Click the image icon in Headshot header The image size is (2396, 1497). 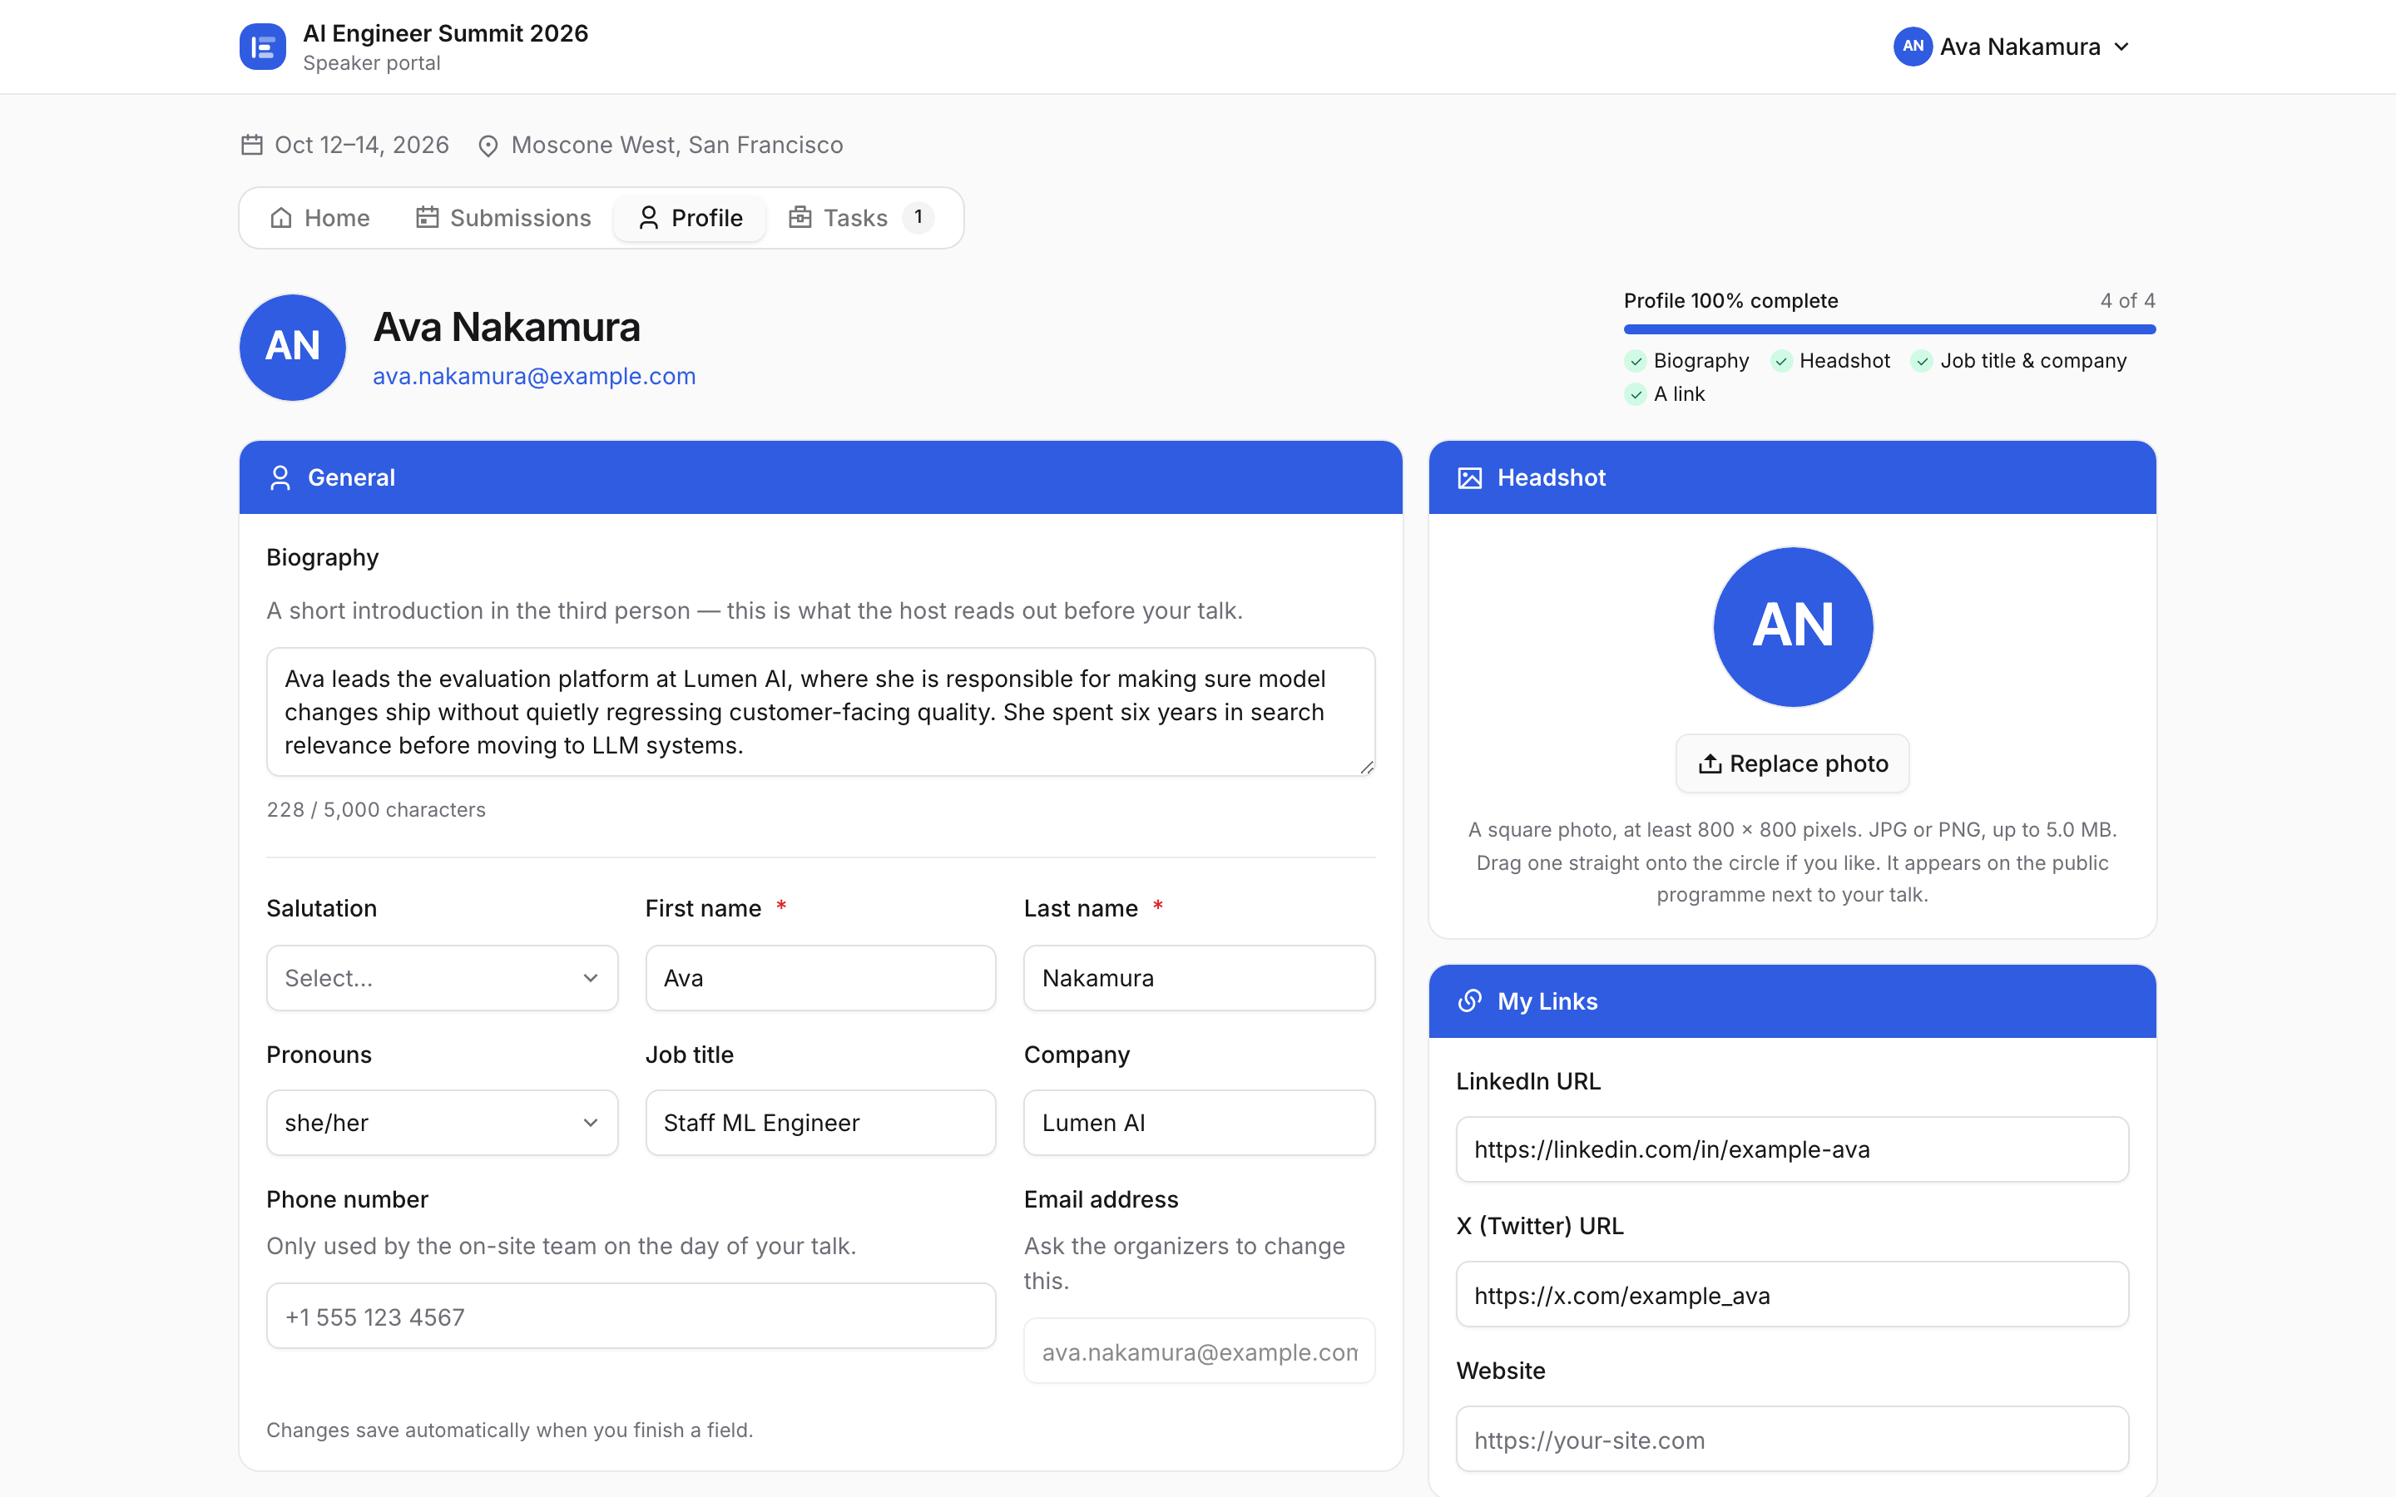pyautogui.click(x=1469, y=478)
